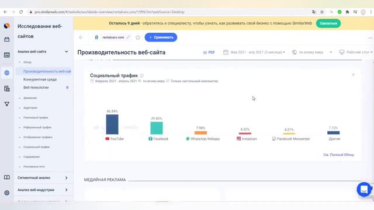Click the back arrow next to rentalcars.com

click(81, 37)
